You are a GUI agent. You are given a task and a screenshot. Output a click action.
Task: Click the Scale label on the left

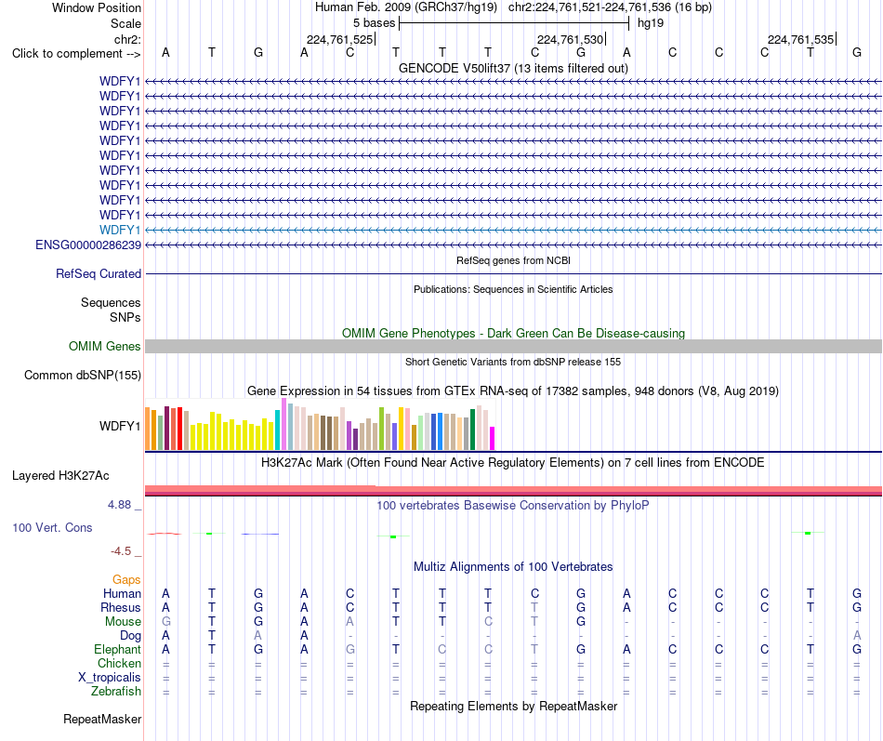coord(125,23)
